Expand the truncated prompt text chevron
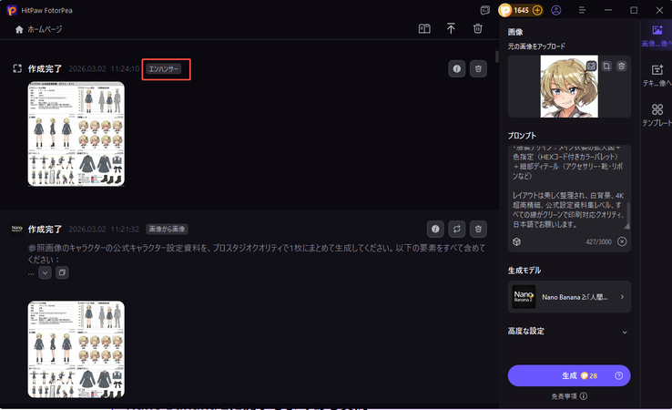 tap(45, 272)
